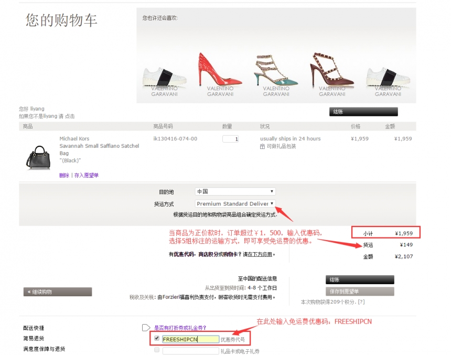Click the 价格 column header
This screenshot has height=355, width=451.
(356, 126)
